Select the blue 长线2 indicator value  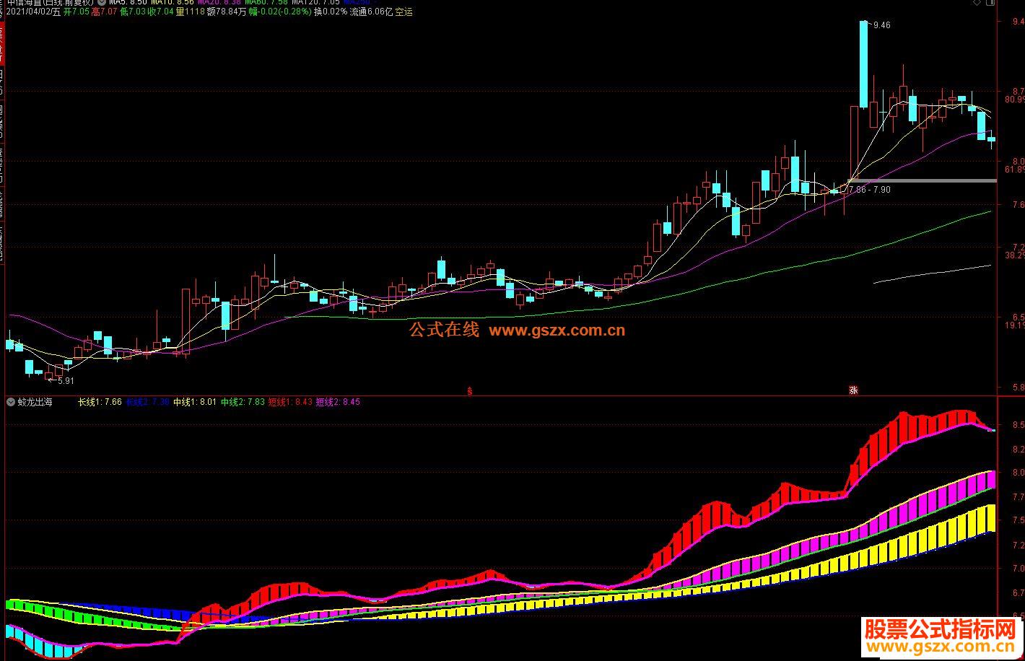148,402
